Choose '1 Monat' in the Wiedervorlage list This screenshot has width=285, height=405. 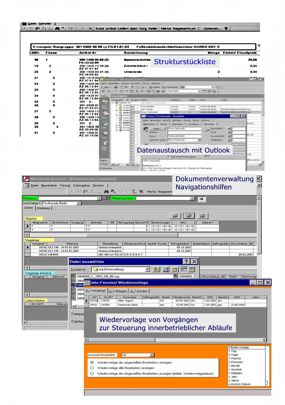point(235,366)
